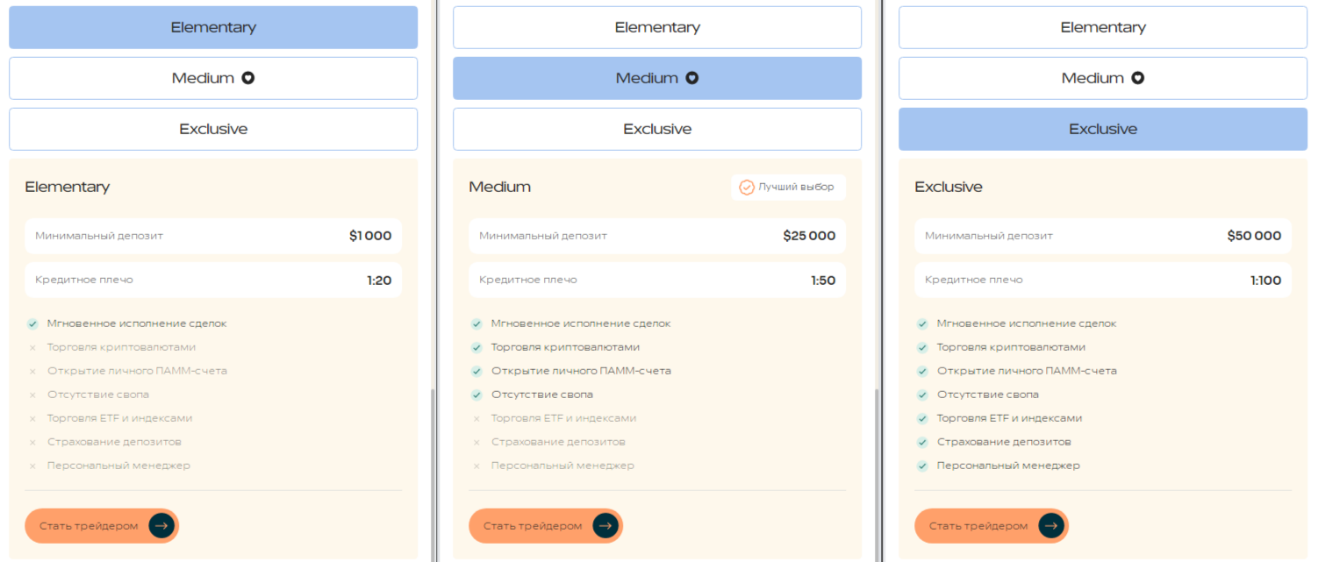Click the Минимальный депозит $25 000 row

[x=657, y=236]
